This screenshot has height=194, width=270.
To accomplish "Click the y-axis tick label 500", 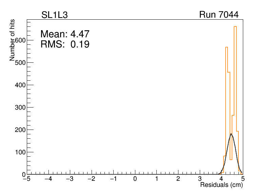I will tap(20, 63).
